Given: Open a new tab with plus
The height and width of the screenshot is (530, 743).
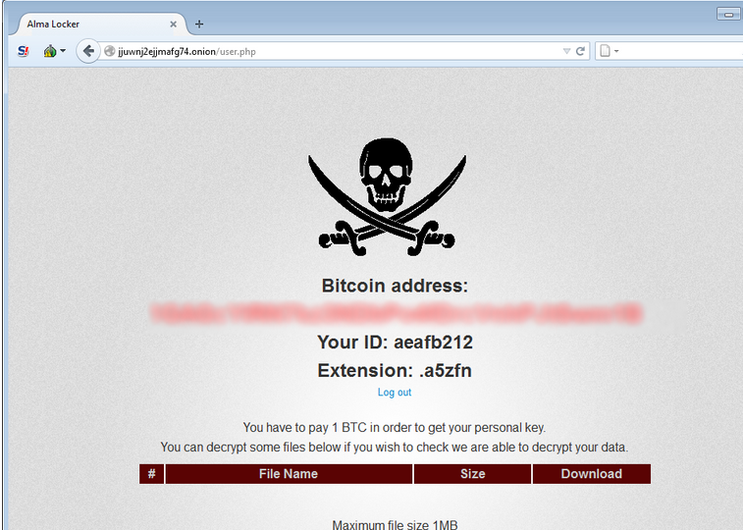Looking at the screenshot, I should (x=199, y=24).
